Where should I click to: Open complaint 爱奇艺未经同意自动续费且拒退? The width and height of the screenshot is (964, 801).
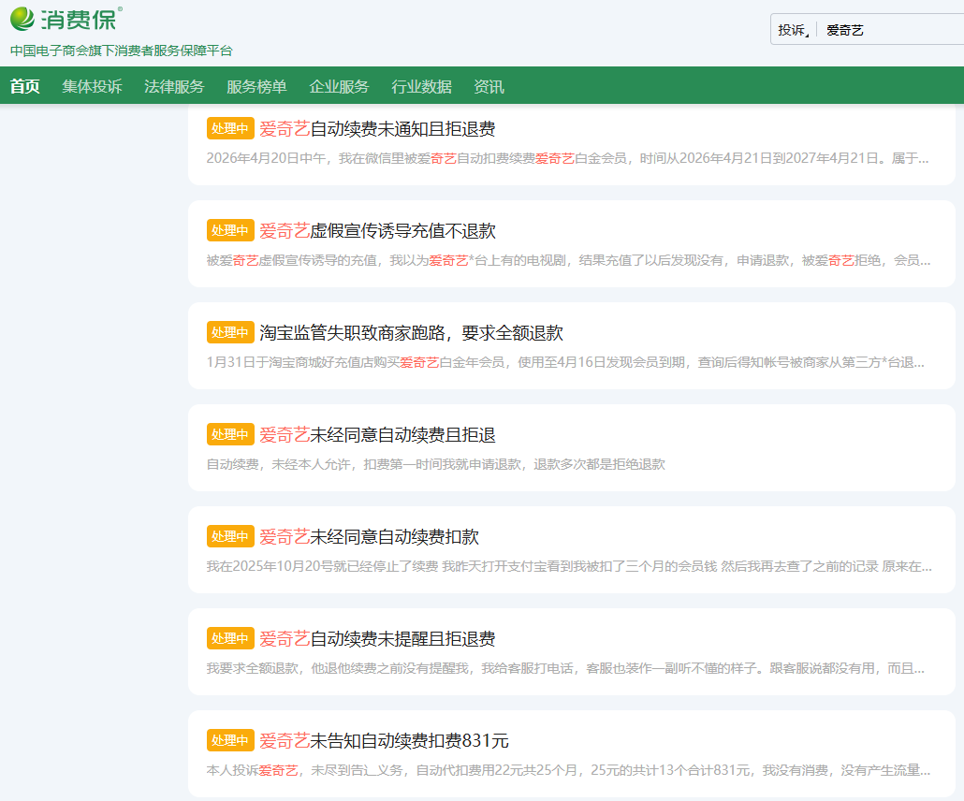tap(377, 435)
